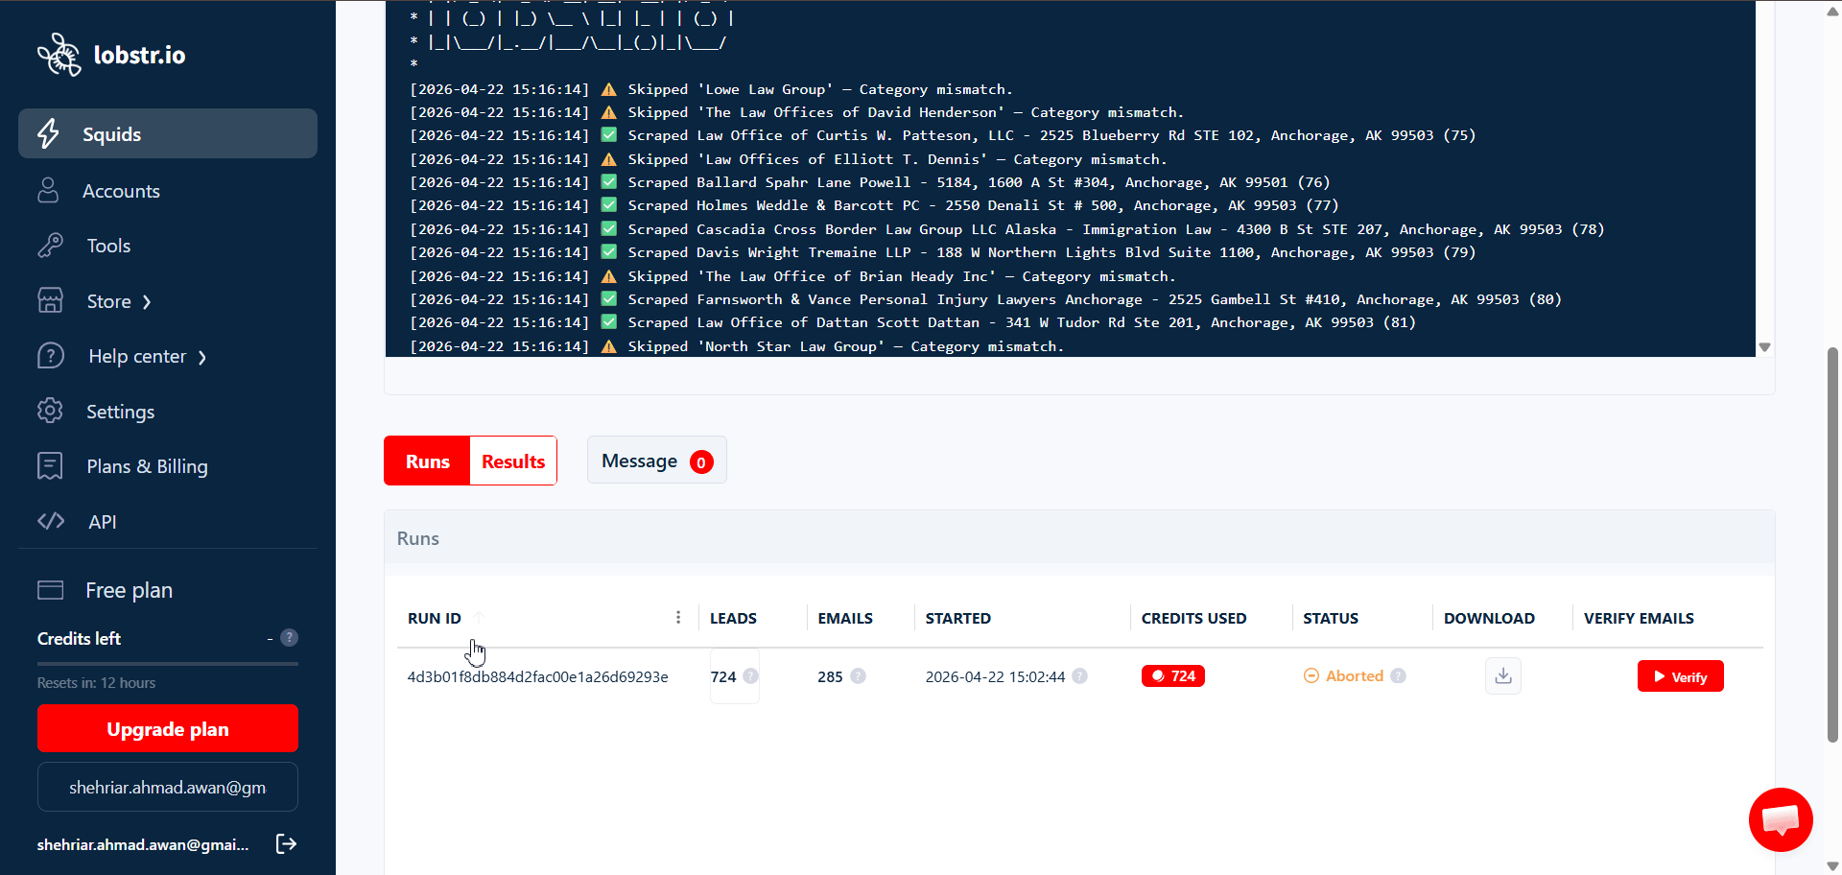This screenshot has height=875, width=1842.
Task: Open the Store menu item
Action: (108, 301)
